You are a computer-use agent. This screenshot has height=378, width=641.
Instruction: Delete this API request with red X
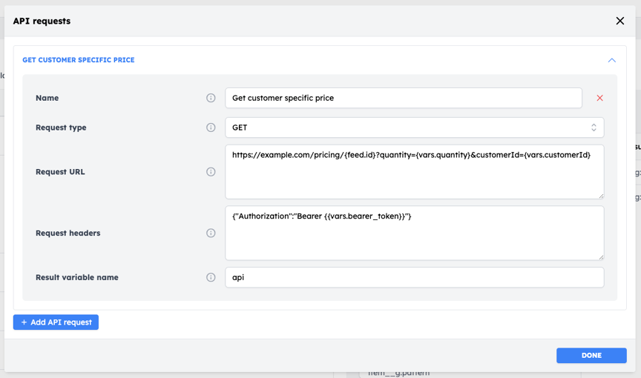tap(599, 98)
